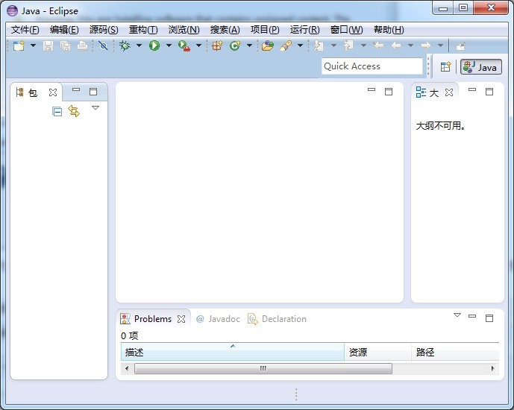Go to Next Annotation
Viewport: 514px width, 410px height.
pos(319,45)
